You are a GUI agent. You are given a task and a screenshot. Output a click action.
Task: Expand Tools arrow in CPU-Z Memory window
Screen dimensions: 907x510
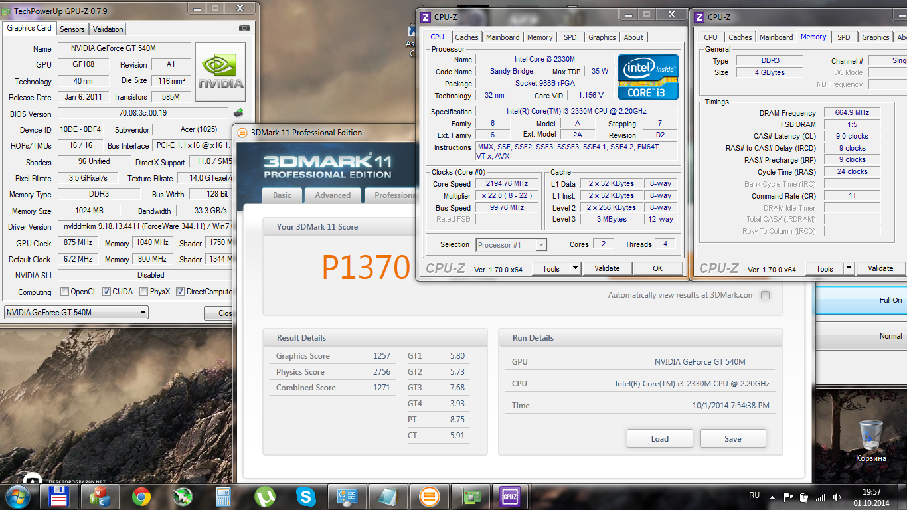pyautogui.click(x=849, y=268)
